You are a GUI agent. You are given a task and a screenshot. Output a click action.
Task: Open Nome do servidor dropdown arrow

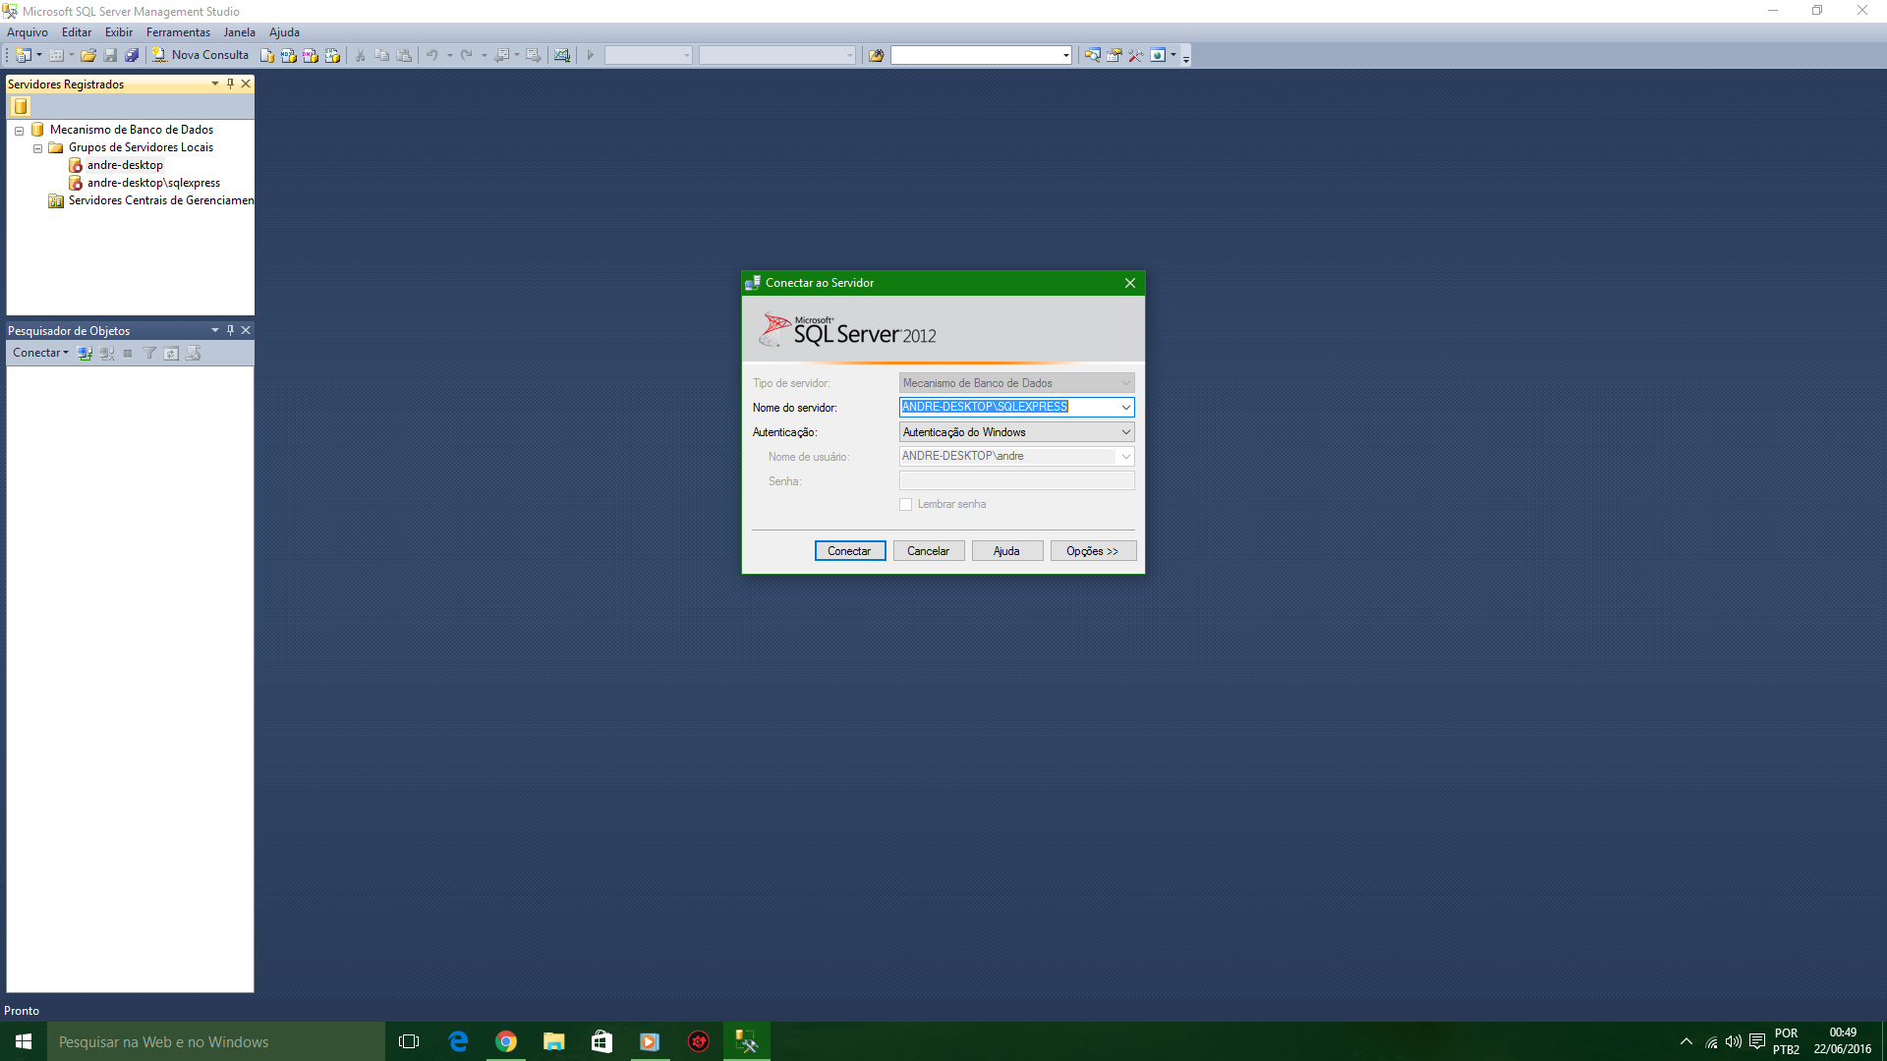[x=1125, y=407]
